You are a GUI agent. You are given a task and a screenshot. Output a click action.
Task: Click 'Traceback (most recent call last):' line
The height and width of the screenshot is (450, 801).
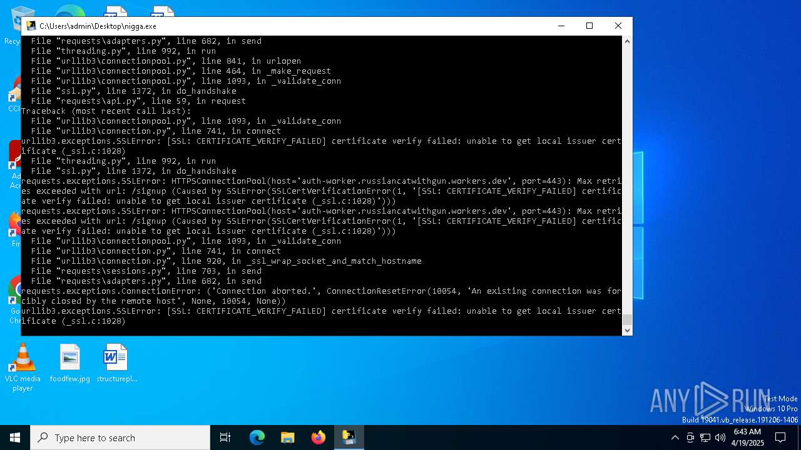tap(106, 111)
